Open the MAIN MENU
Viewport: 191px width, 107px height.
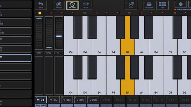[x=149, y=5]
